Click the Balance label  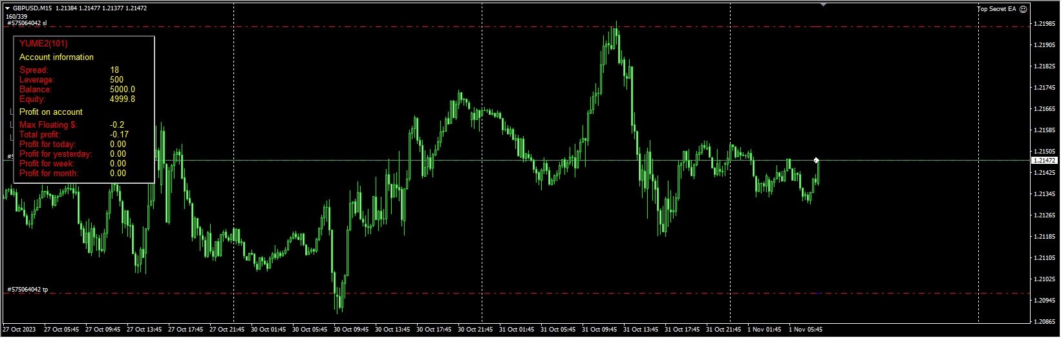coord(36,89)
